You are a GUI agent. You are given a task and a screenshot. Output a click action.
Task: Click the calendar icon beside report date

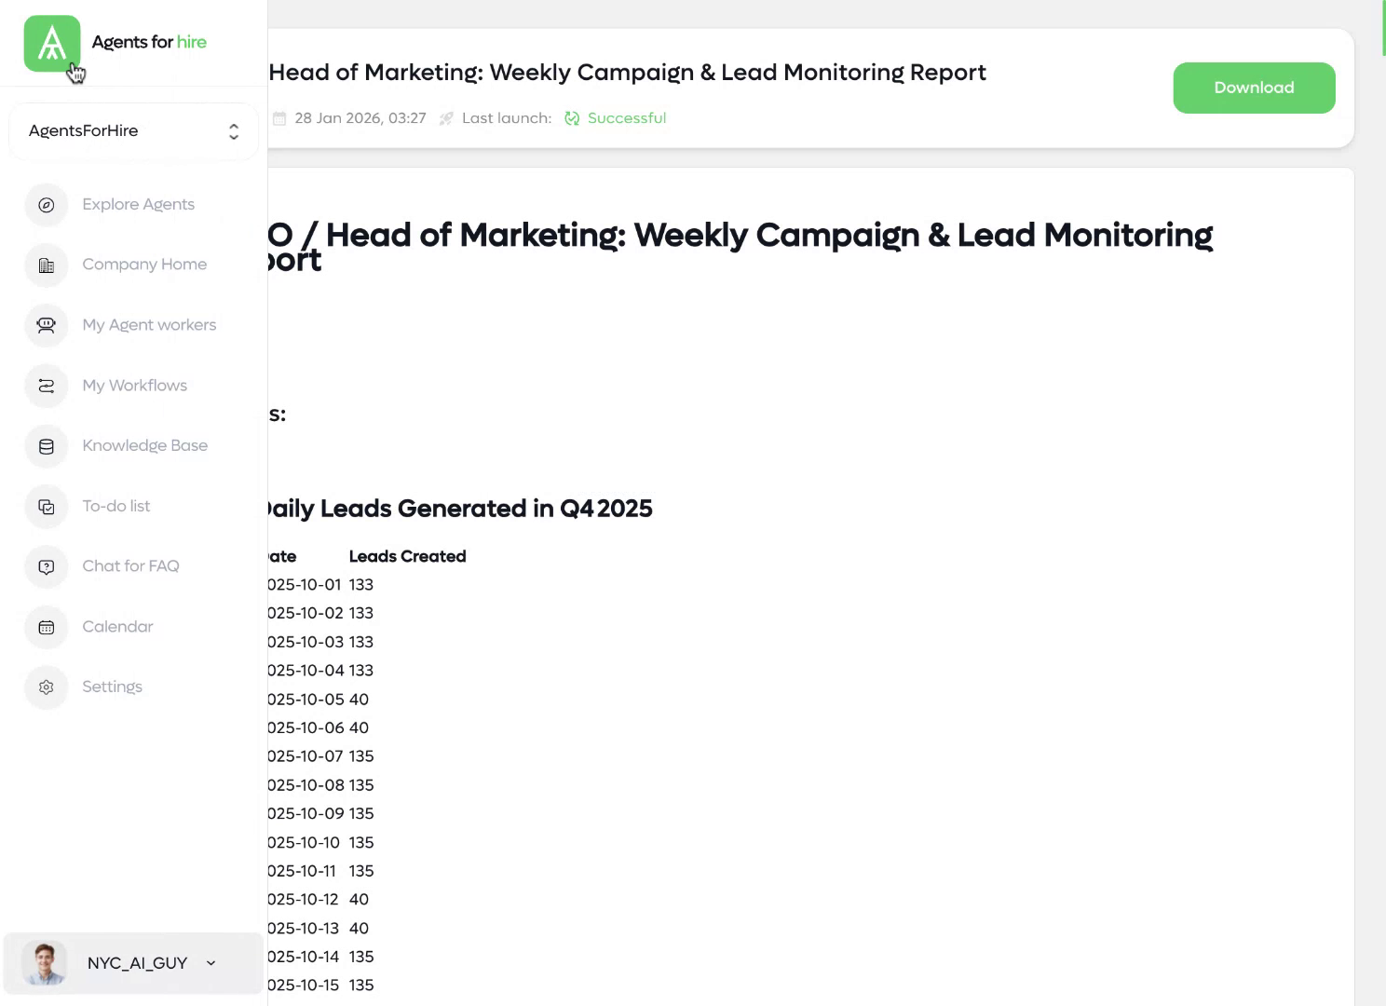click(x=279, y=118)
